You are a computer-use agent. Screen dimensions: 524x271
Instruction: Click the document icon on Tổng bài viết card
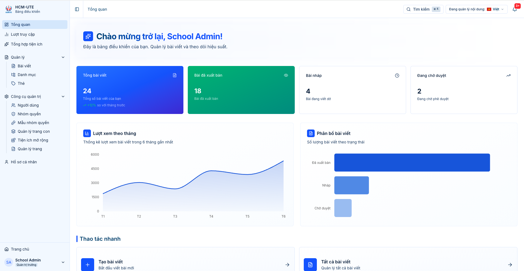click(x=175, y=75)
